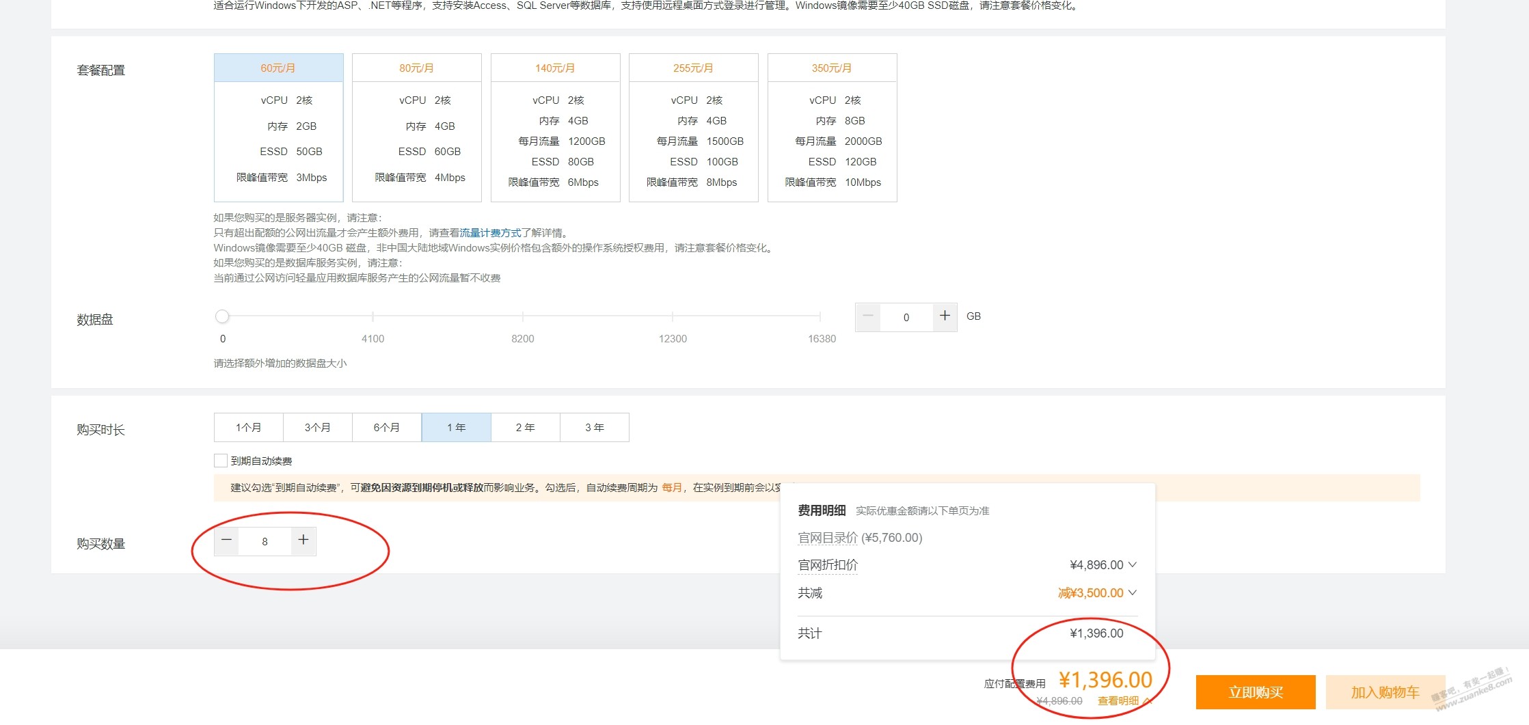Click the 16380 slider maximum label
The image size is (1529, 725).
822,339
